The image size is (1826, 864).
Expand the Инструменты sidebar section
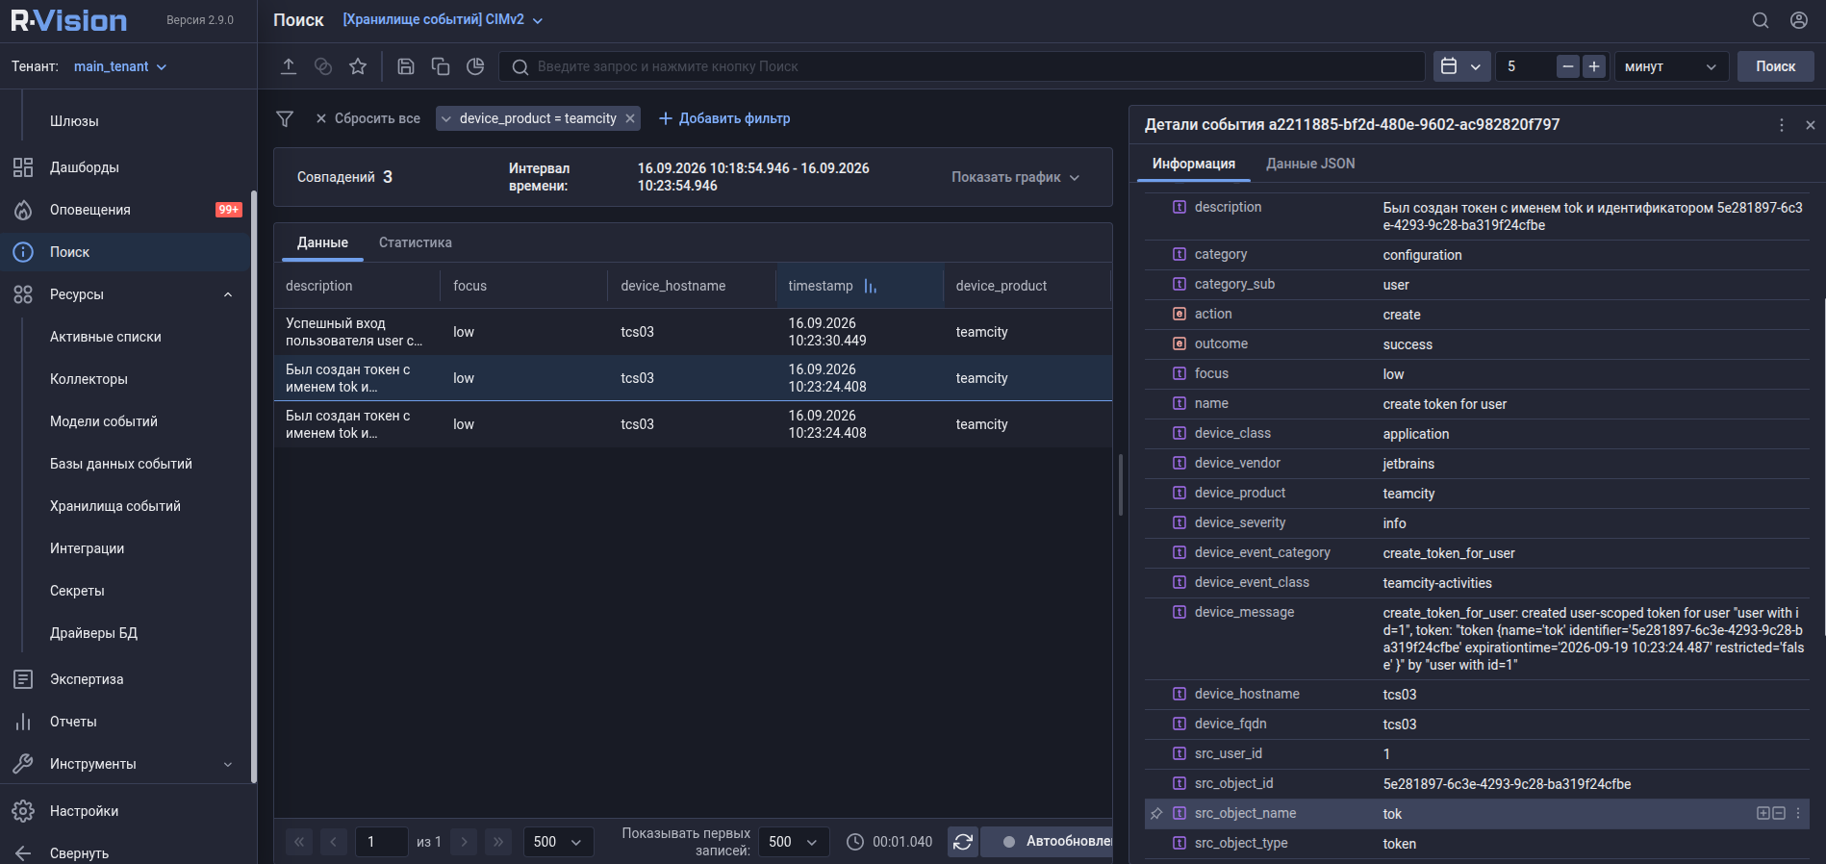tap(228, 764)
